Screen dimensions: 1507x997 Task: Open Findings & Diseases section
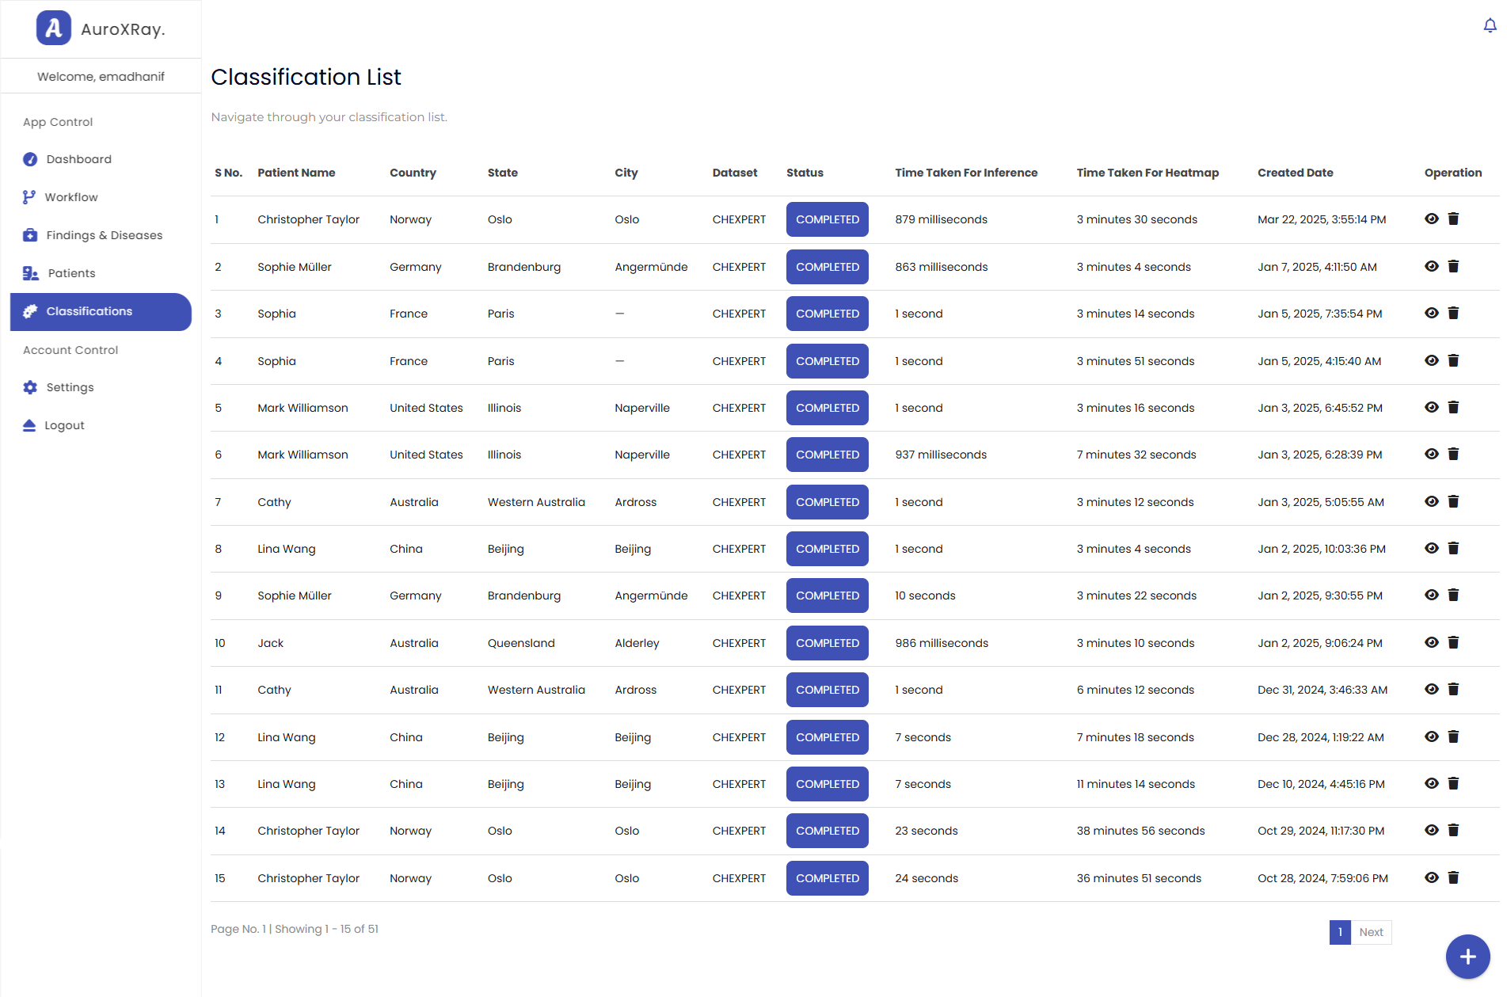pos(104,234)
